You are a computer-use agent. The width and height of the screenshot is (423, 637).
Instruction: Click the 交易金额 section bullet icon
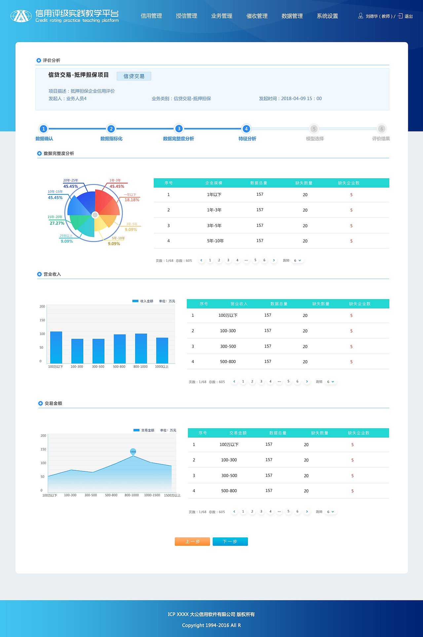pos(40,403)
